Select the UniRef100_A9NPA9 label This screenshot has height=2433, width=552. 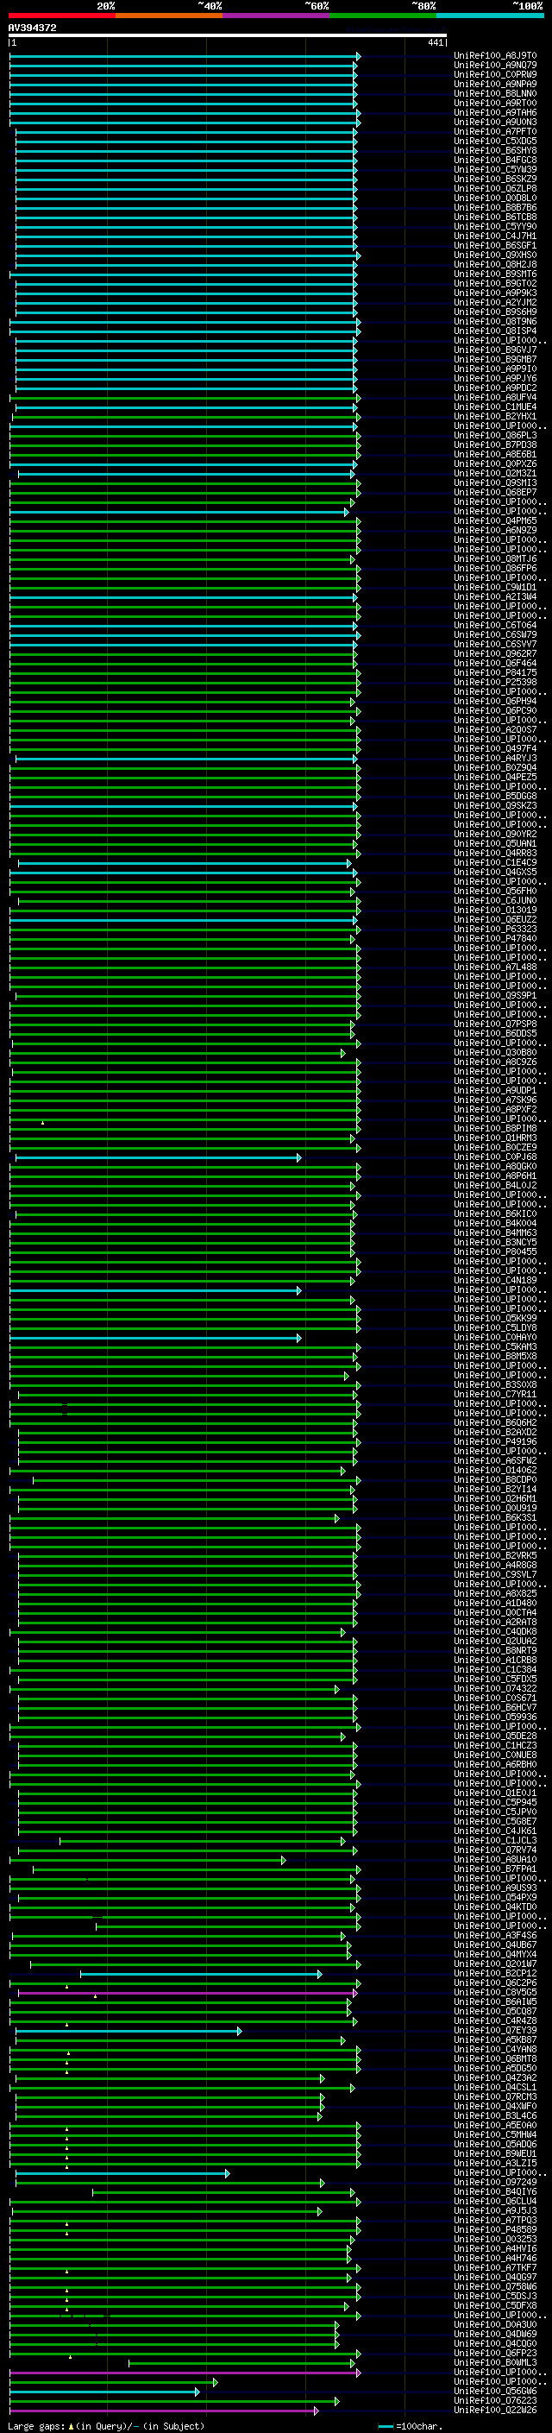click(x=495, y=84)
